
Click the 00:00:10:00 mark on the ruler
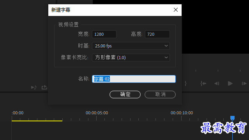point(182,113)
